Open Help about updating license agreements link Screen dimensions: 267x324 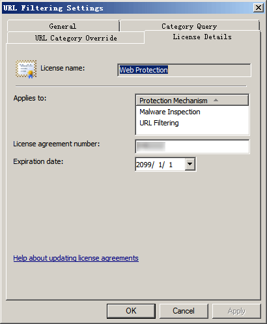coord(76,258)
